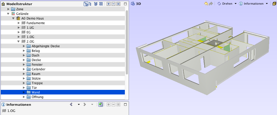Select the Tür folder

[34, 88]
